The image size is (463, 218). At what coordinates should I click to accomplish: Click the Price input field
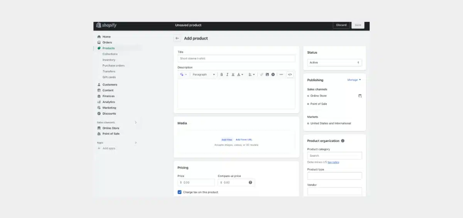coord(196,183)
